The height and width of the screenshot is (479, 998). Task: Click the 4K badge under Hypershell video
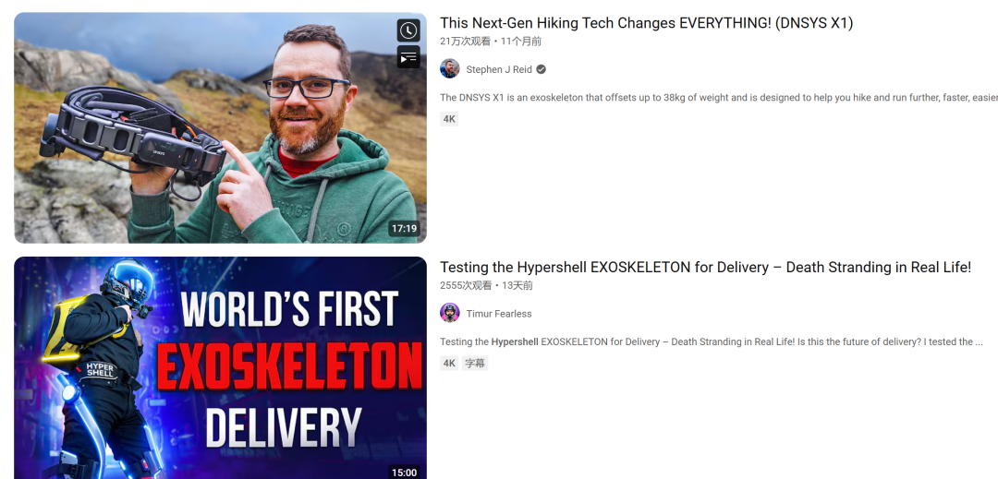[449, 364]
